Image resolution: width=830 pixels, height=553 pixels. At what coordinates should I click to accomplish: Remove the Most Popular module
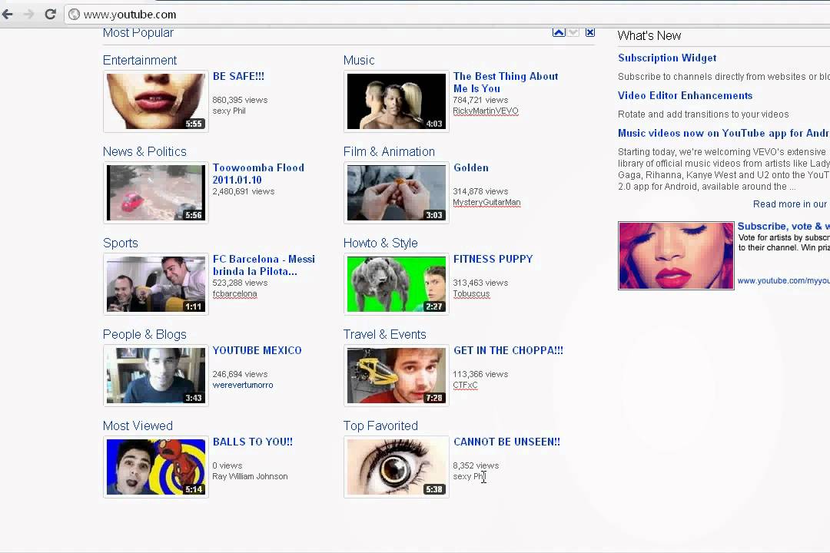point(590,33)
